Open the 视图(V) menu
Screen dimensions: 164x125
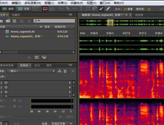pos(91,3)
